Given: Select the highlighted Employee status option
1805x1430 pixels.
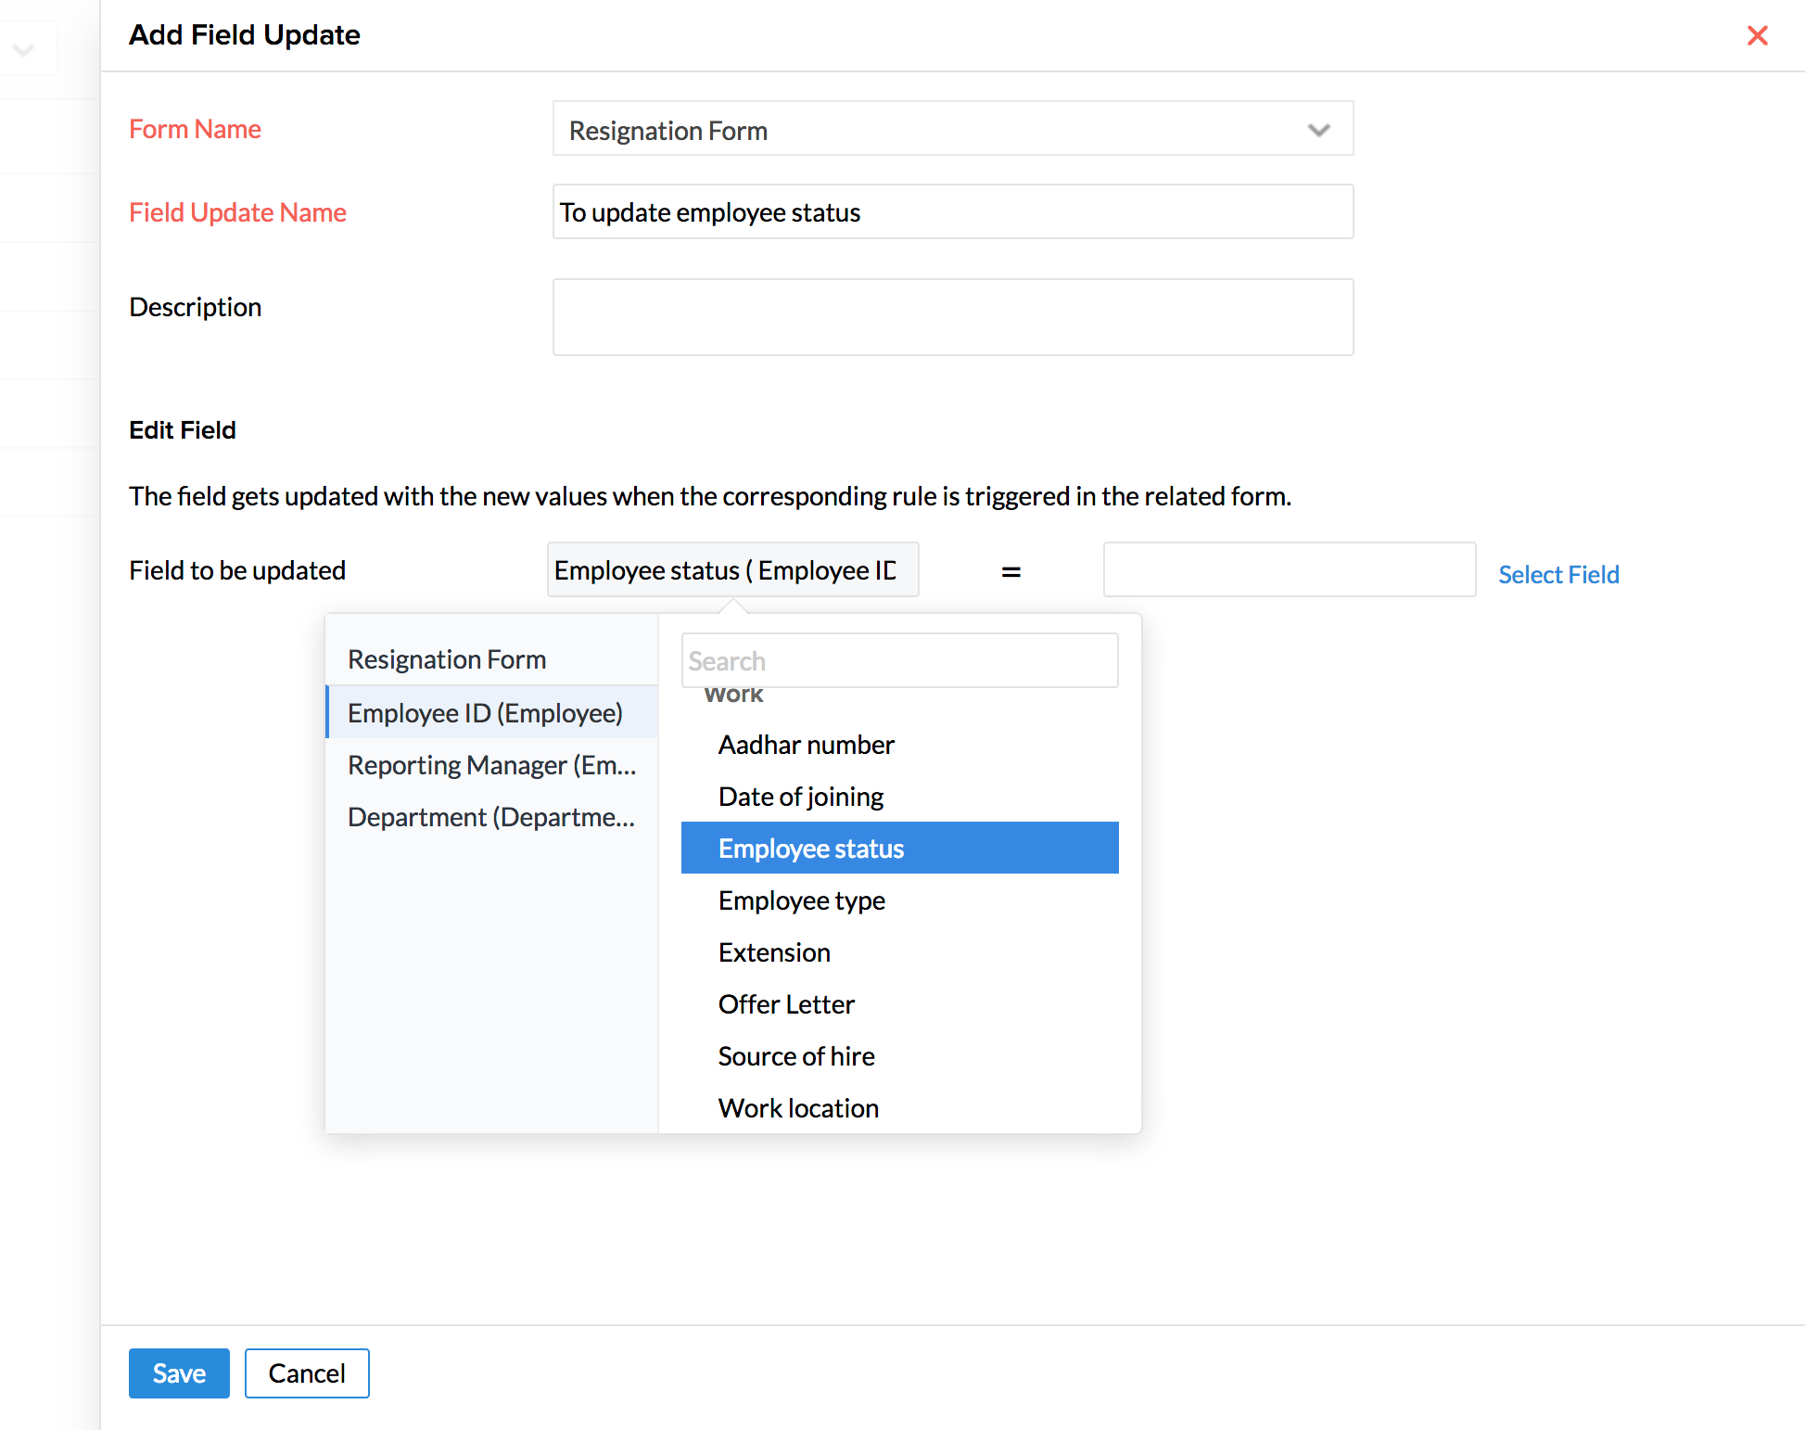Looking at the screenshot, I should click(x=810, y=849).
